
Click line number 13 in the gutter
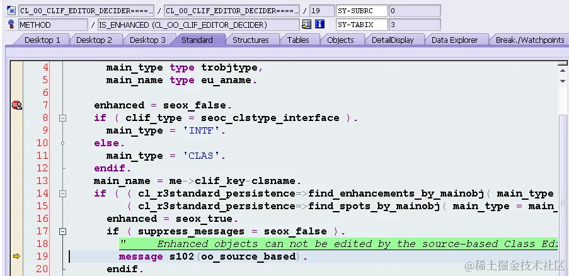[x=42, y=181]
